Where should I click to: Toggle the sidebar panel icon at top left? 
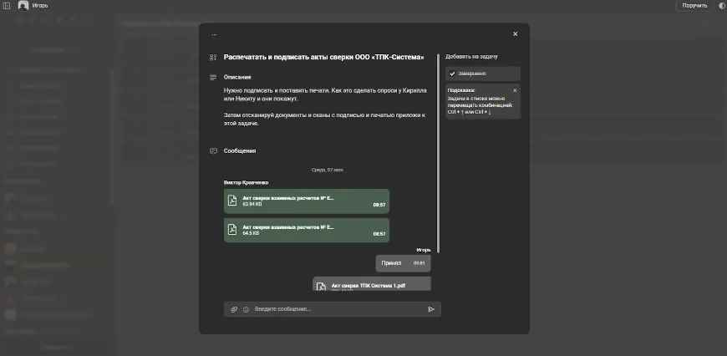tap(7, 5)
